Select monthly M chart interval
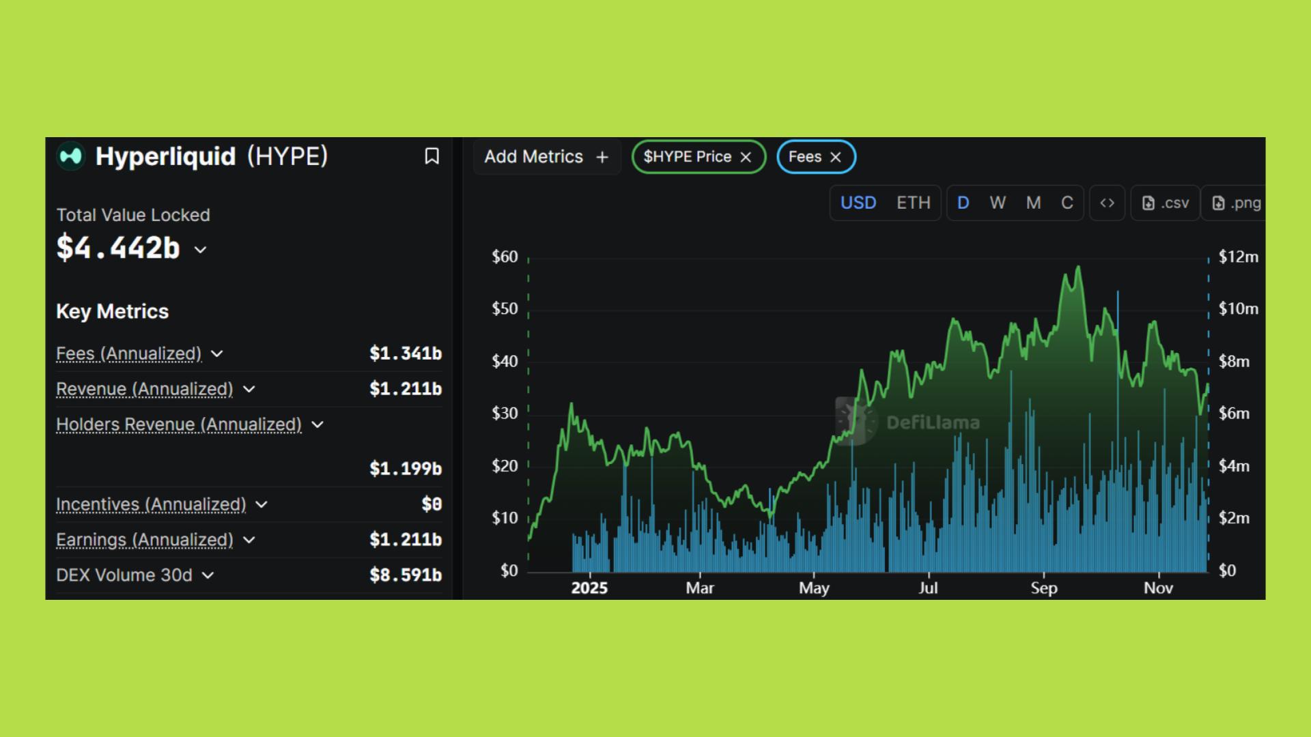Viewport: 1311px width, 737px height. click(x=1033, y=203)
